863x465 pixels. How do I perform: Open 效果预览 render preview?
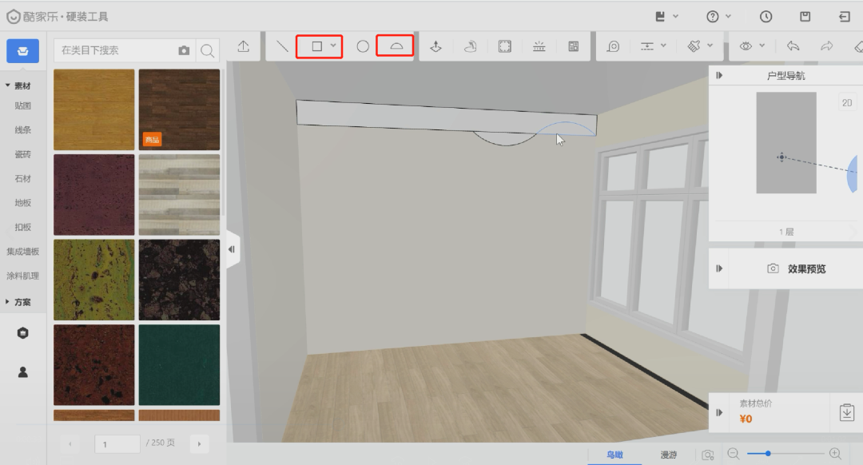coord(797,268)
